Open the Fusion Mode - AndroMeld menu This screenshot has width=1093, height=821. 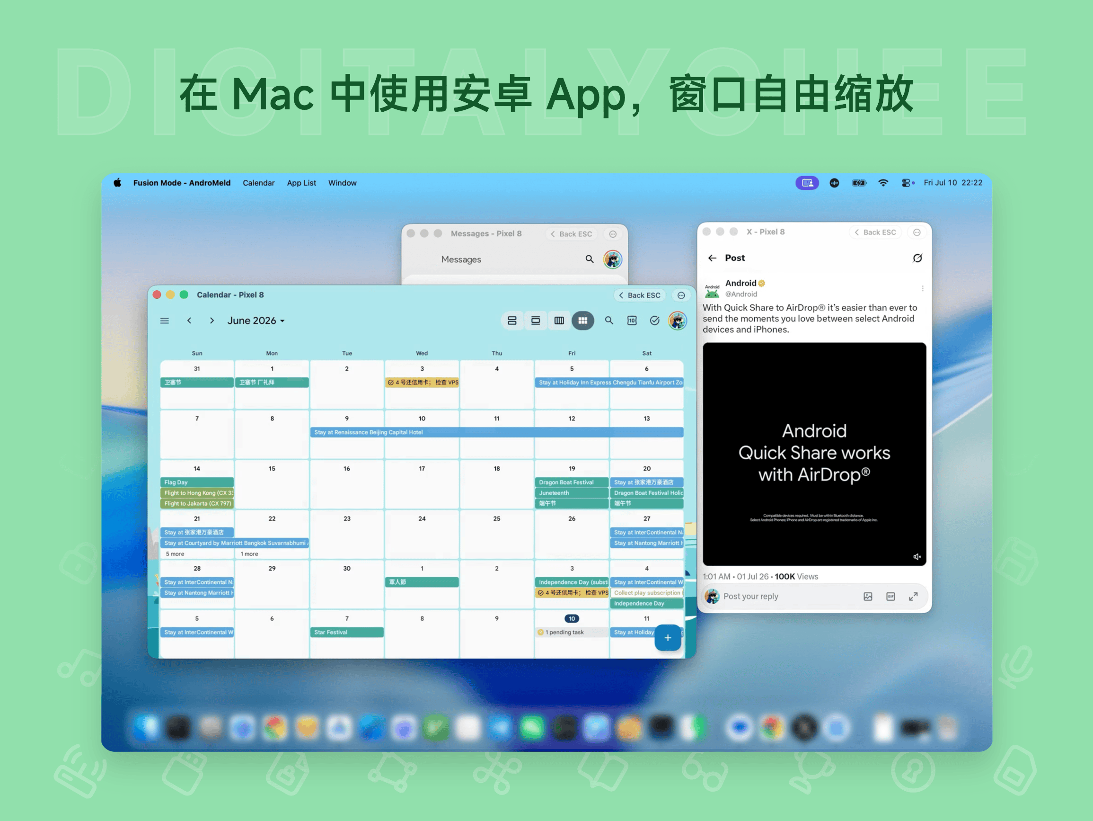point(182,183)
